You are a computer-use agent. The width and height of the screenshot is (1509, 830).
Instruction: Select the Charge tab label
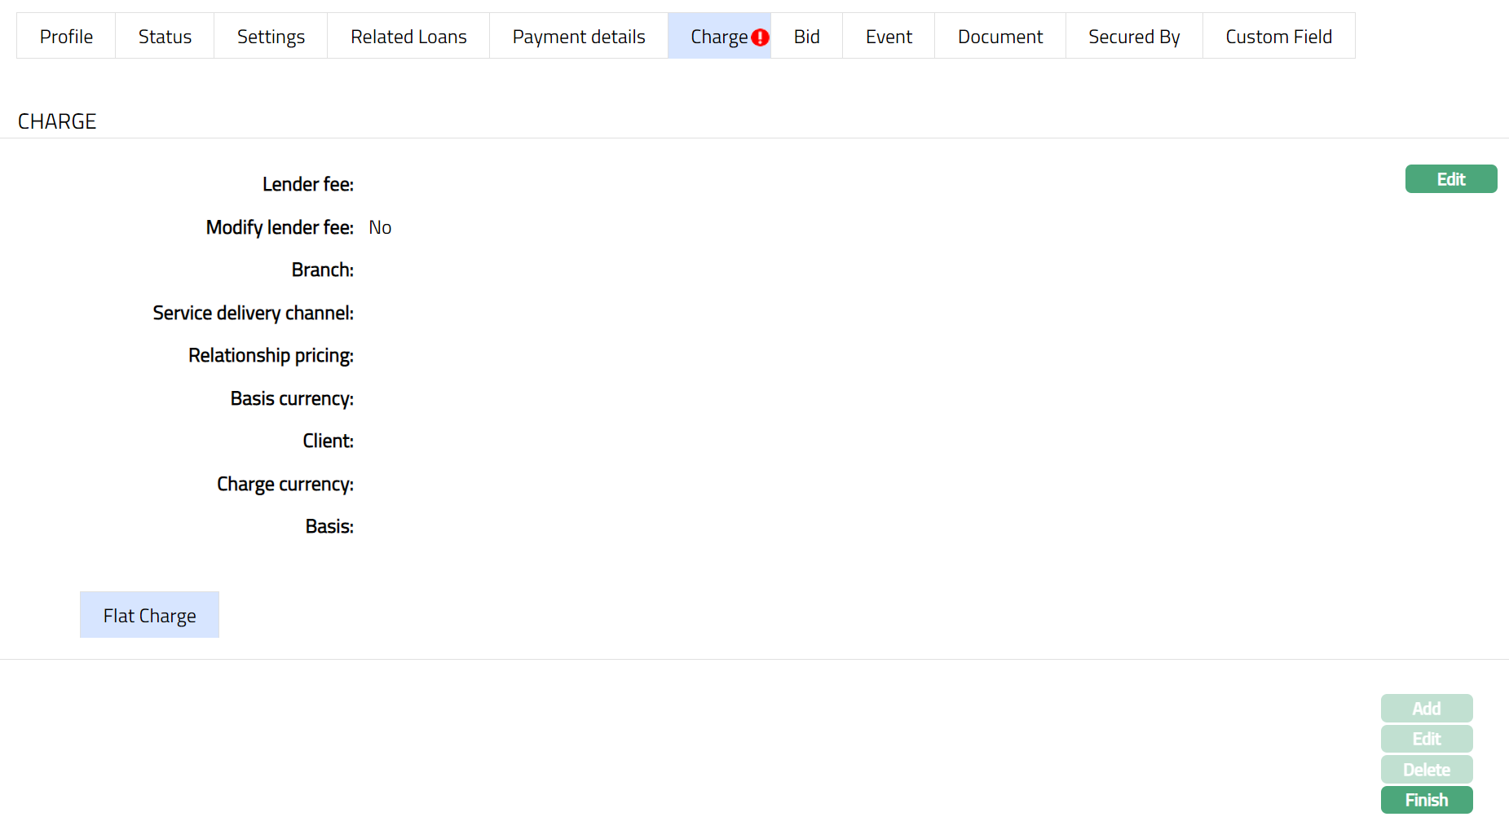718,37
